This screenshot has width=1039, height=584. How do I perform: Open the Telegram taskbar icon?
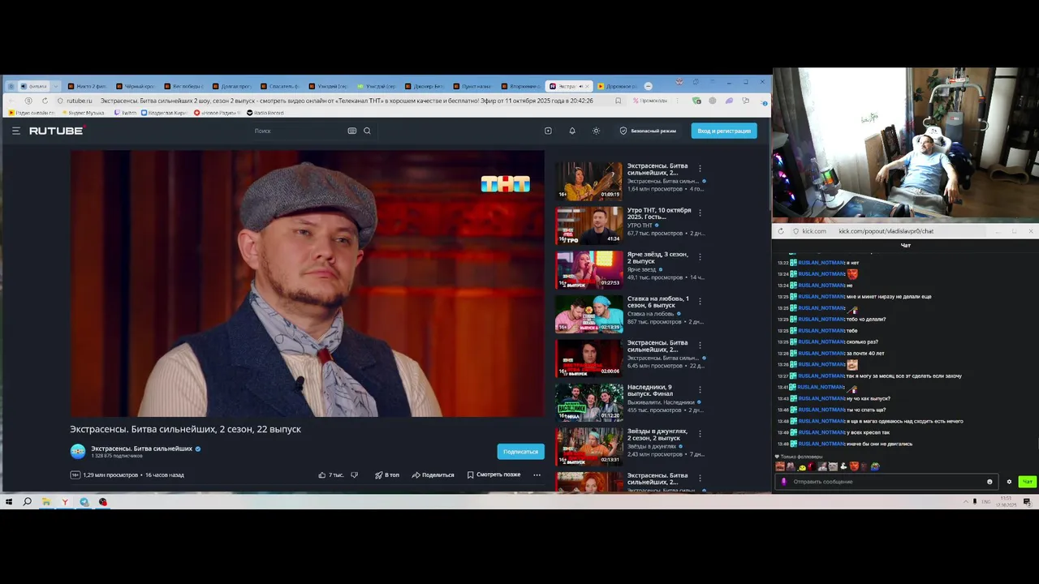pyautogui.click(x=84, y=502)
